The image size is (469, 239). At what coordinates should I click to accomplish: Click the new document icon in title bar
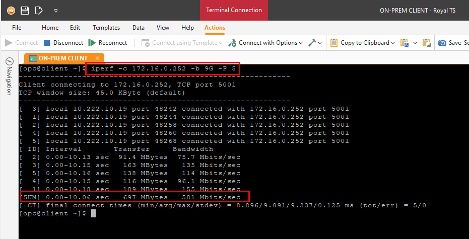[39, 10]
